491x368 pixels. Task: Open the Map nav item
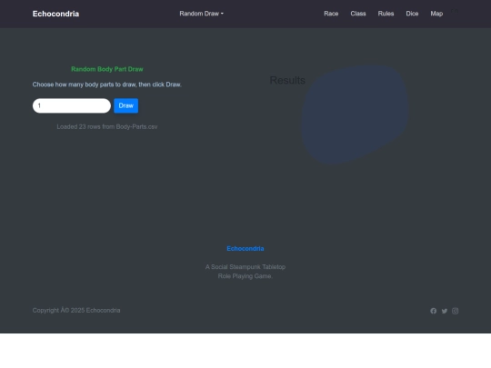coord(436,14)
